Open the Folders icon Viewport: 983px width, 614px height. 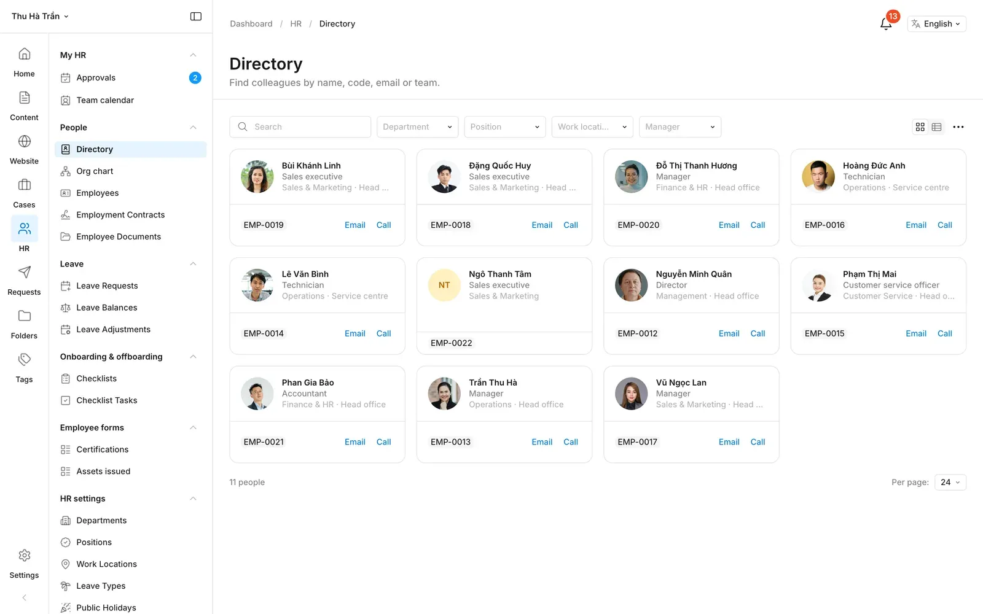(x=24, y=316)
